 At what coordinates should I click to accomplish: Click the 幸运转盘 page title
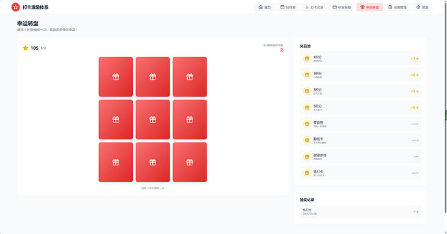pos(28,23)
